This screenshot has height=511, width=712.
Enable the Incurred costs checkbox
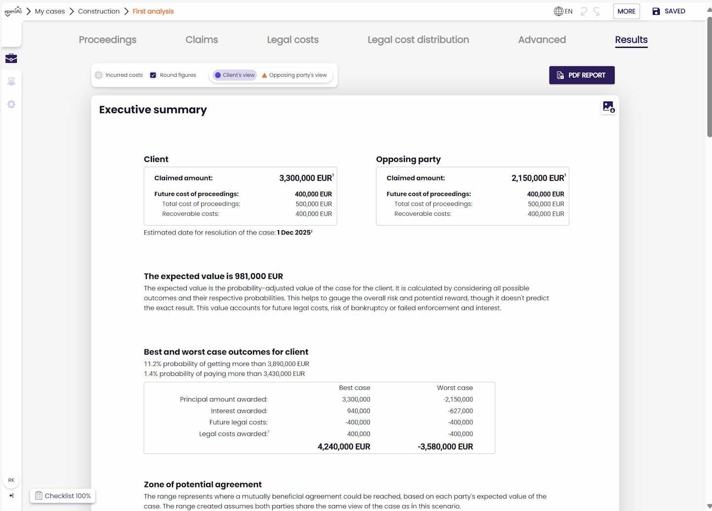click(x=99, y=75)
